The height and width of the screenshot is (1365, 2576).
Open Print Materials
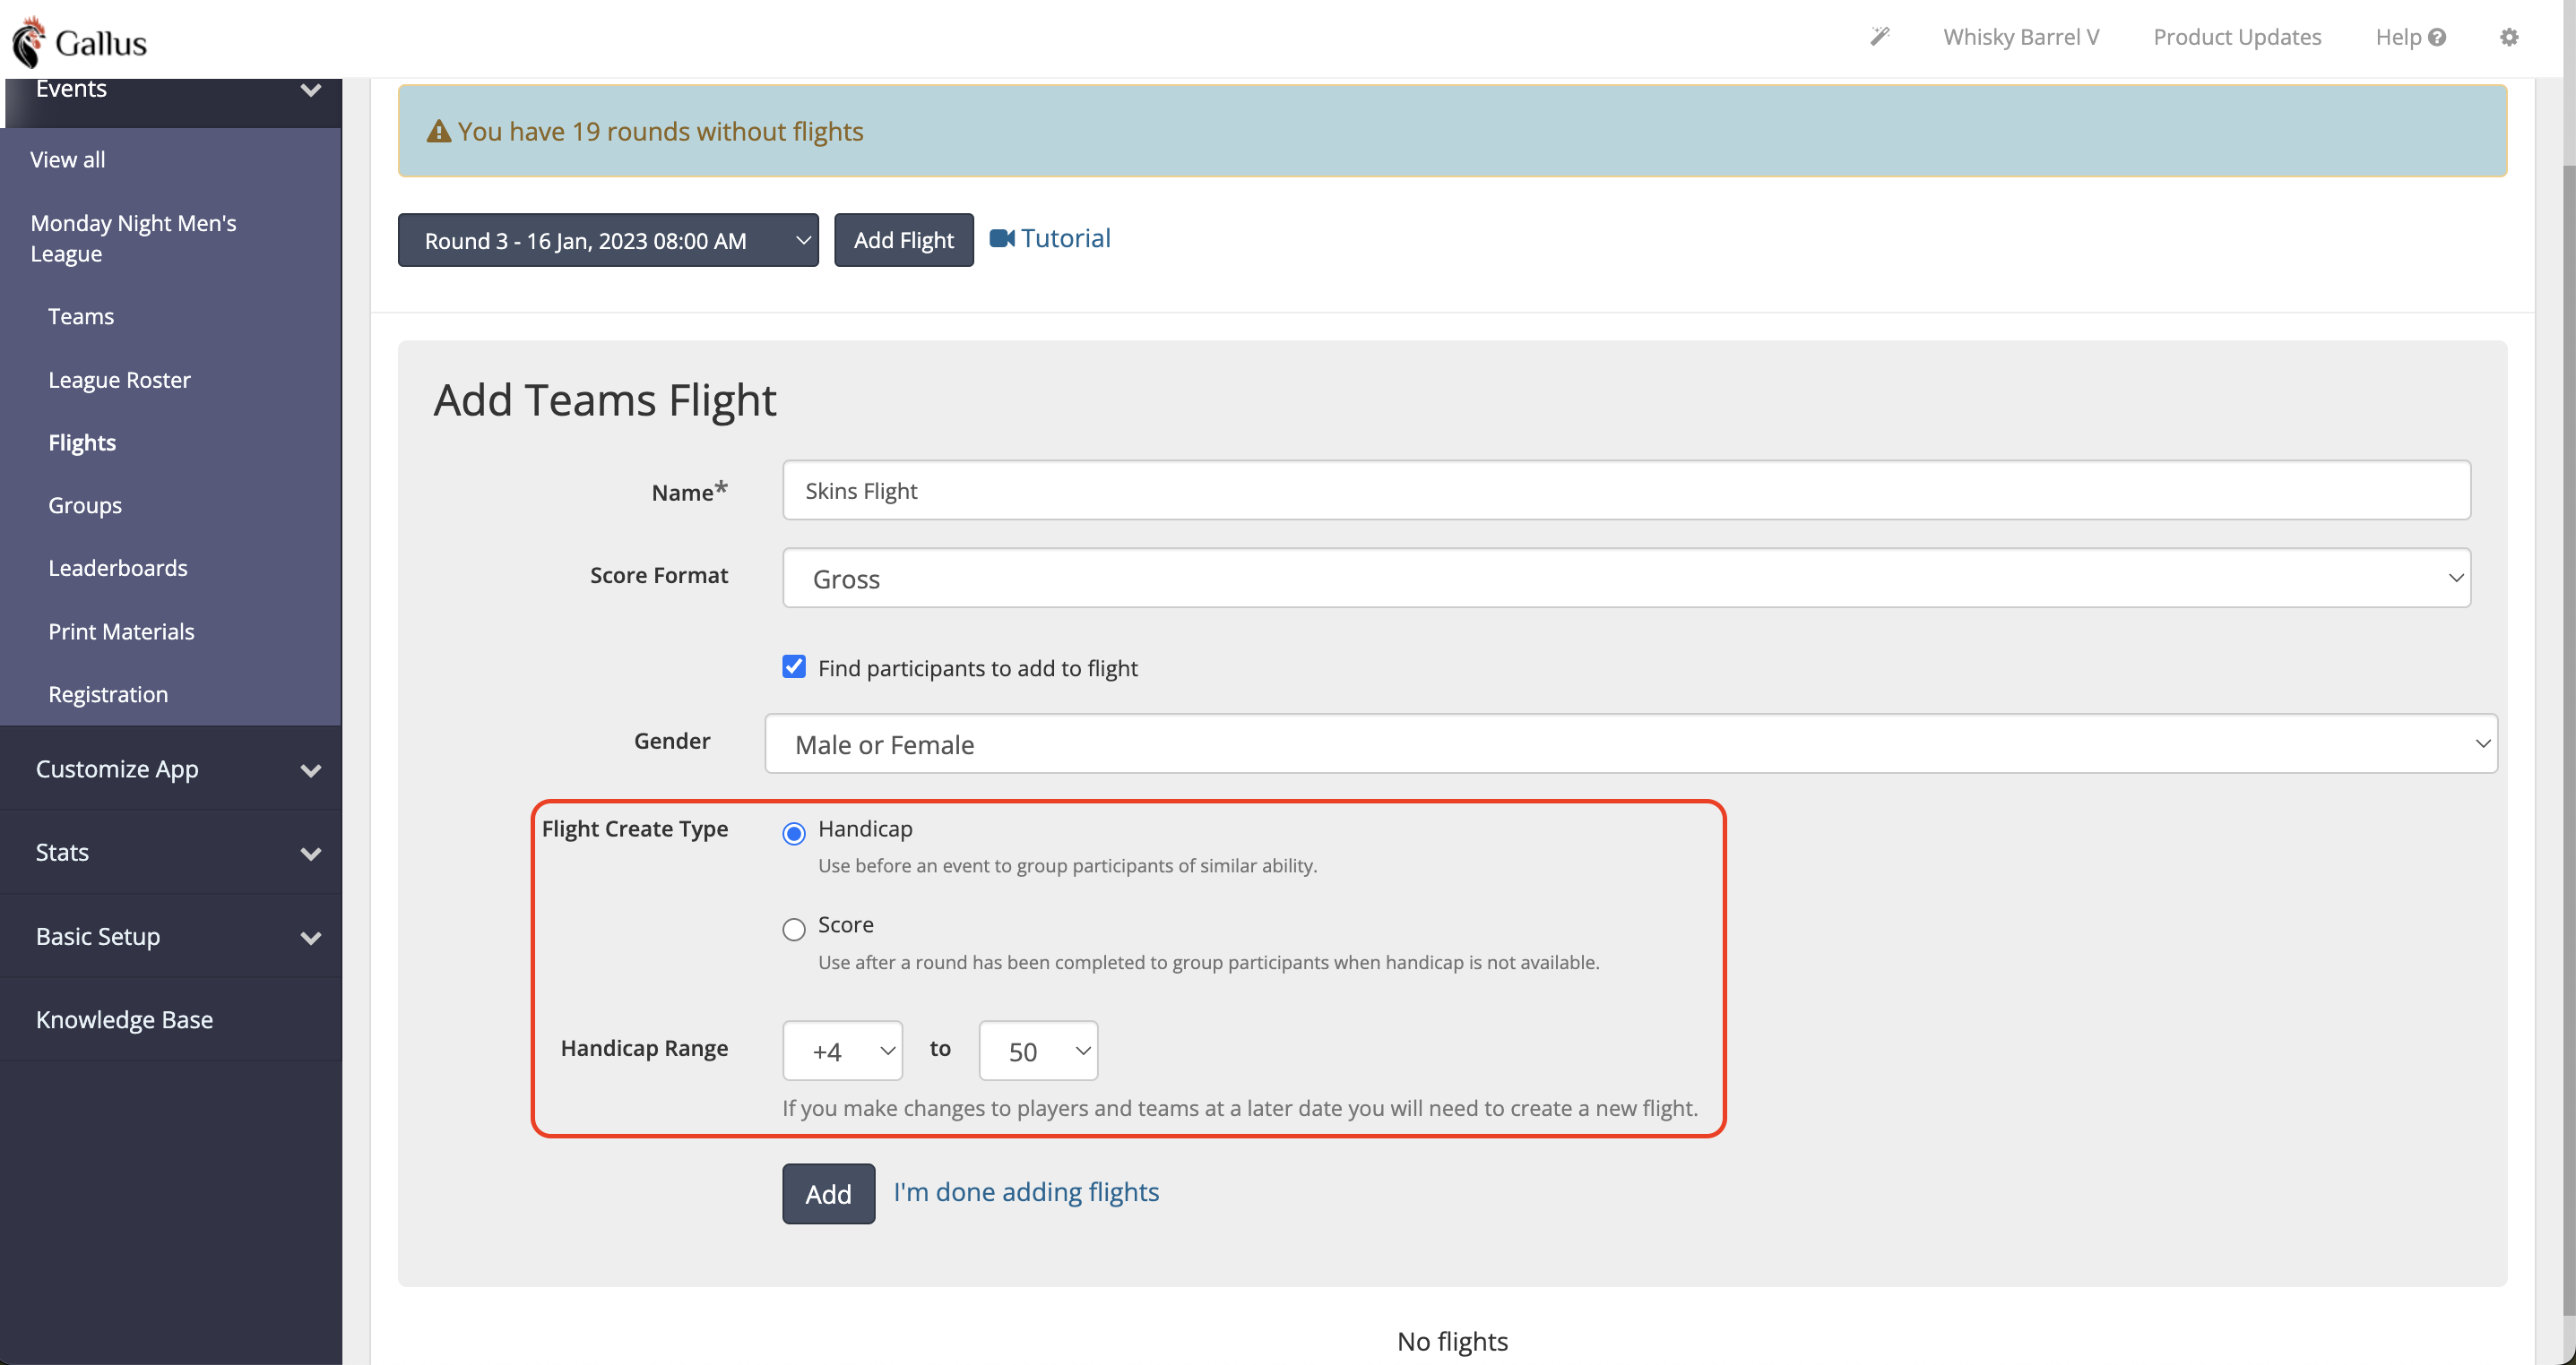(x=121, y=631)
